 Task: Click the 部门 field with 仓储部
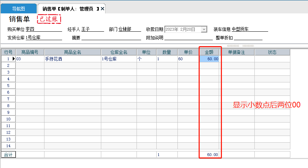129,29
